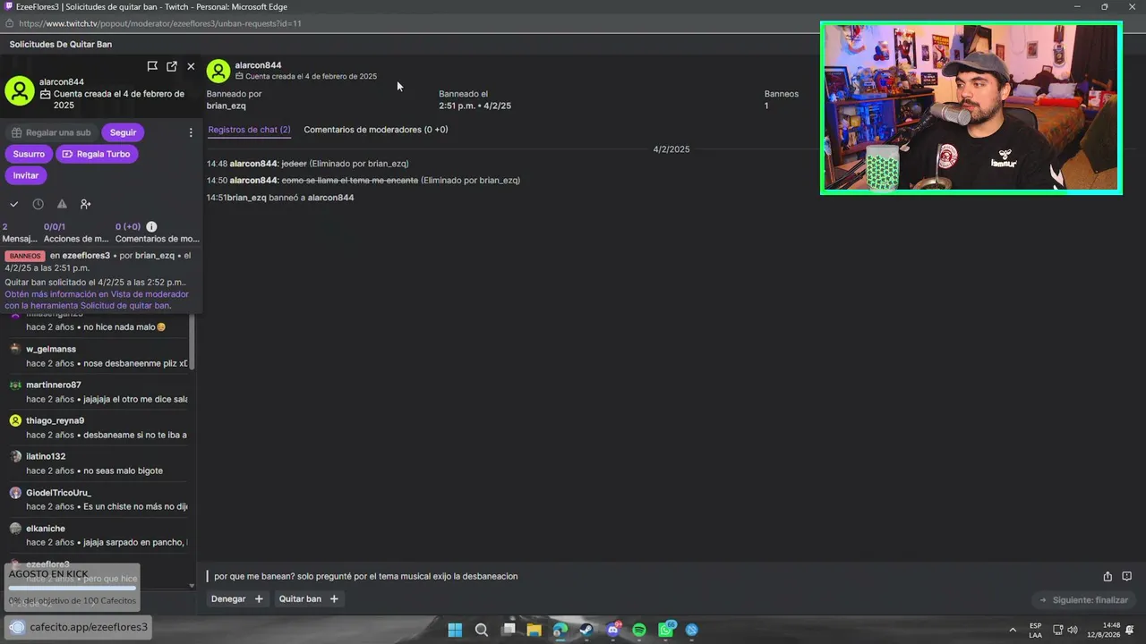Click the network status tray icon
The image size is (1146, 644).
point(1057,630)
